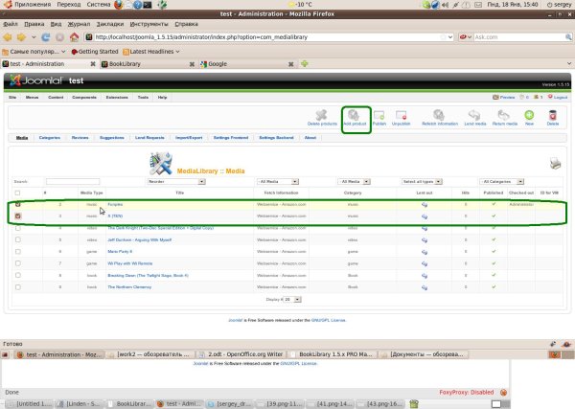Click the green New icon
This screenshot has width=575, height=409.
coord(529,115)
